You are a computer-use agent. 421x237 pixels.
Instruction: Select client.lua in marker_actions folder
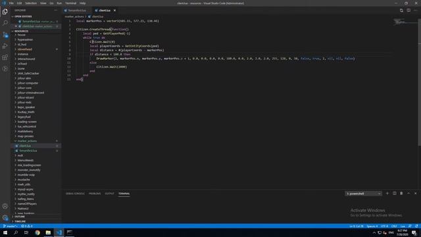coord(25,145)
